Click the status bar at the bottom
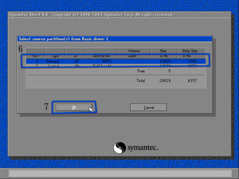The height and width of the screenshot is (179, 239). (x=120, y=173)
